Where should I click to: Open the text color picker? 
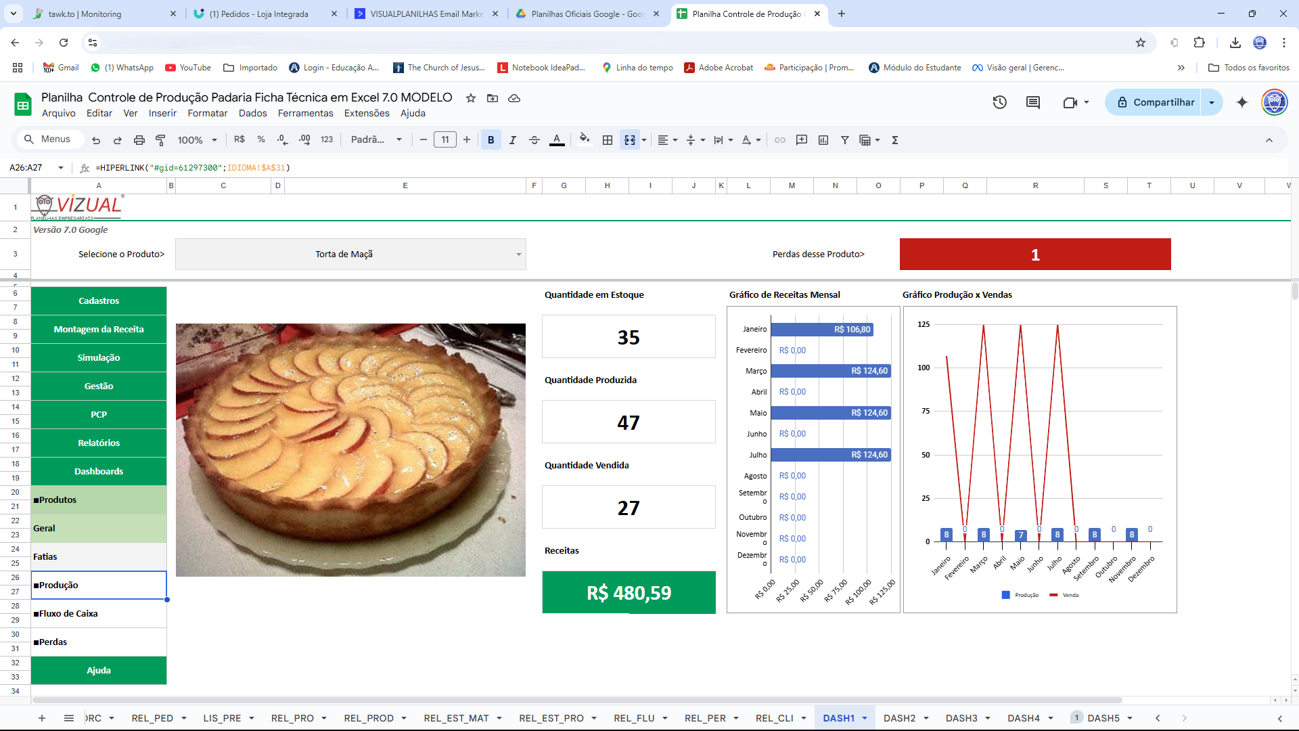[x=557, y=140]
